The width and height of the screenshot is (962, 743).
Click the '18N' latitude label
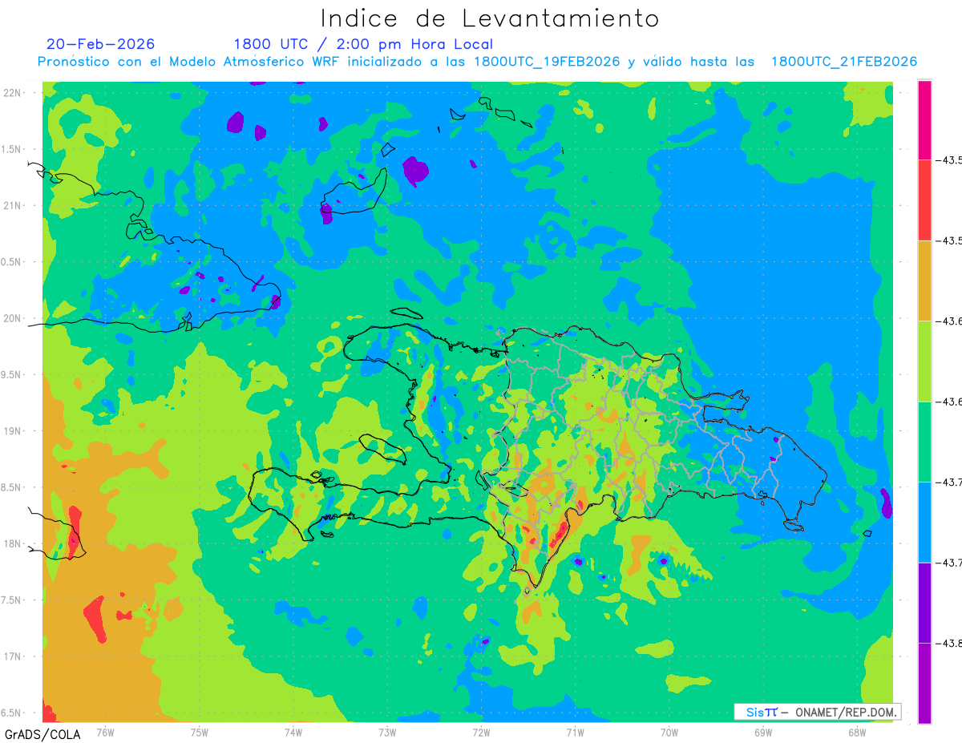tap(14, 544)
